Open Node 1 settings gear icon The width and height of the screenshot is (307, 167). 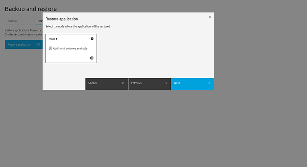(x=92, y=58)
